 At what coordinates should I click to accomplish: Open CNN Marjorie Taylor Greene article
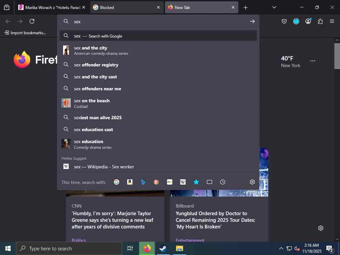point(112,220)
